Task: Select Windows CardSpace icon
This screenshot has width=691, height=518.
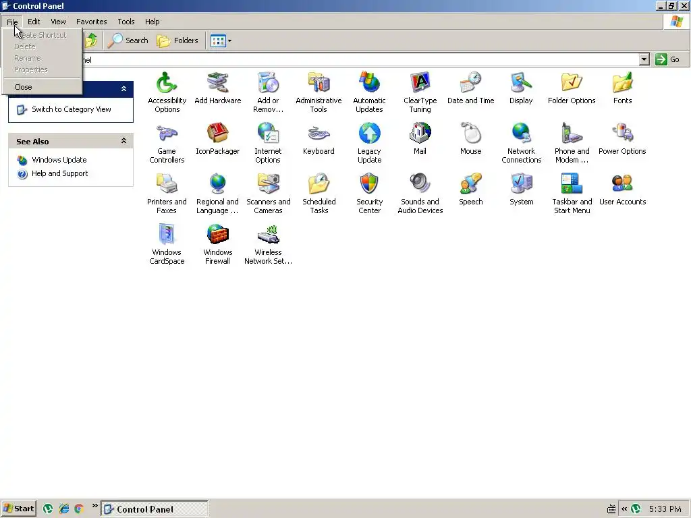Action: point(167,235)
